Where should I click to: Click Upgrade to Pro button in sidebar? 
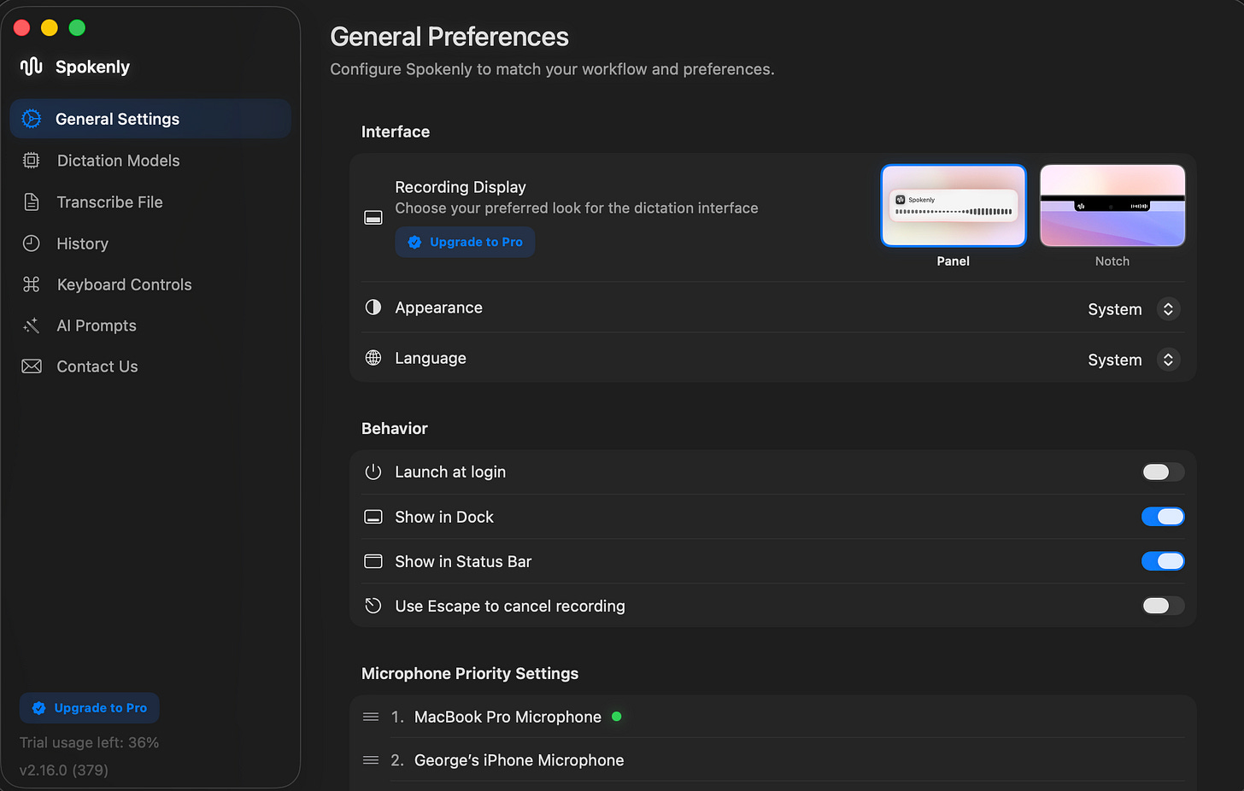pyautogui.click(x=90, y=708)
